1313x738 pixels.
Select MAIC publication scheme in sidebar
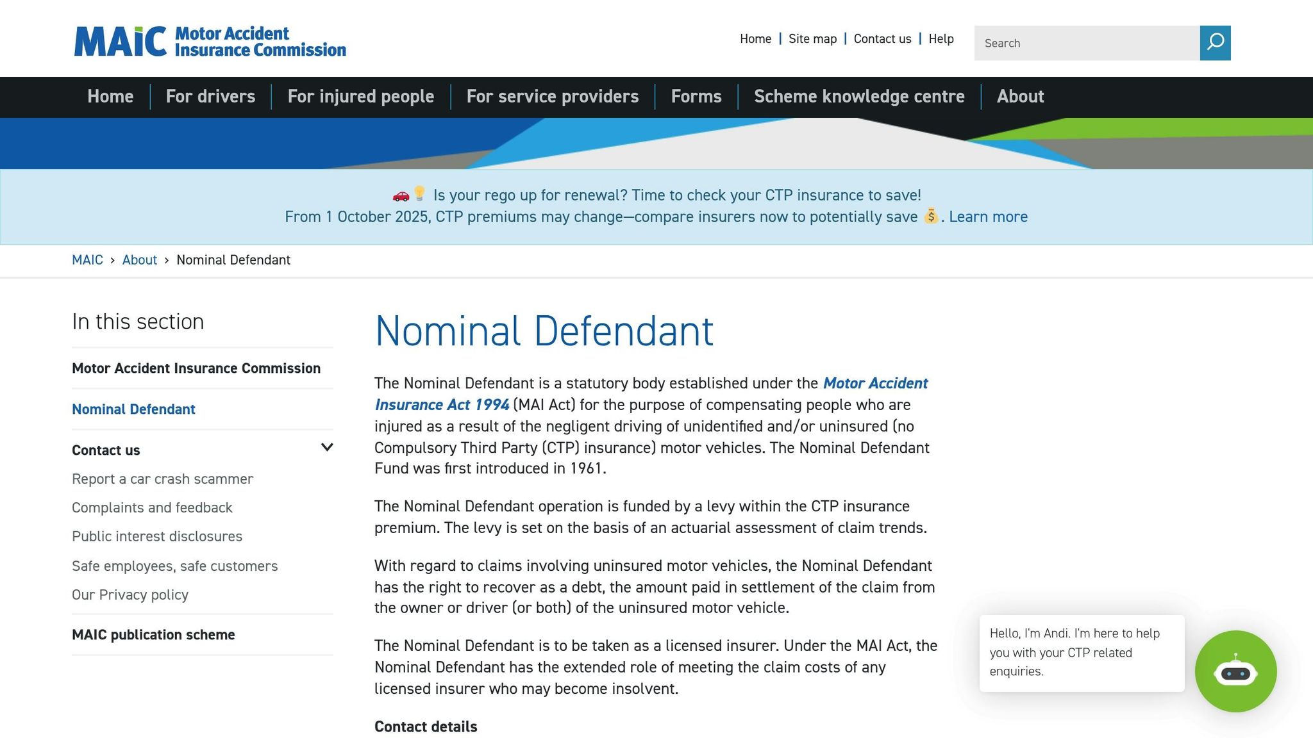coord(153,635)
